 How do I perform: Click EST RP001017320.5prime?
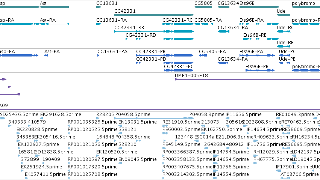click(x=93, y=167)
